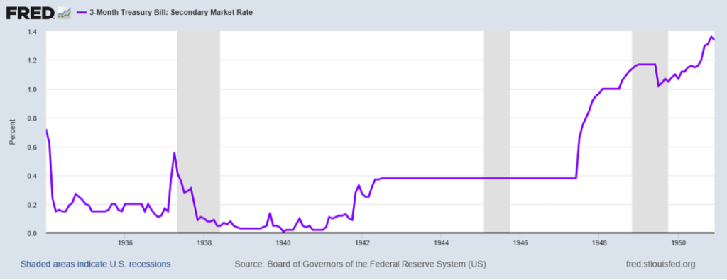Click the line's highest peak near 1950
This screenshot has width=727, height=280.
click(711, 37)
